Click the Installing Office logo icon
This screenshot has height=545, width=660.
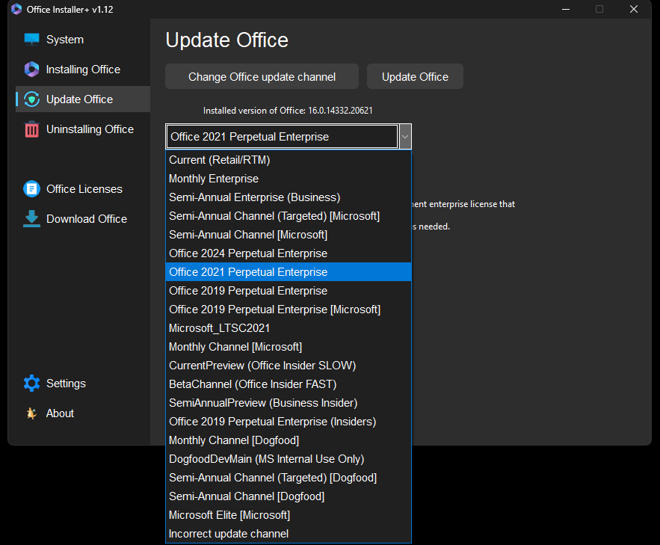pyautogui.click(x=31, y=70)
